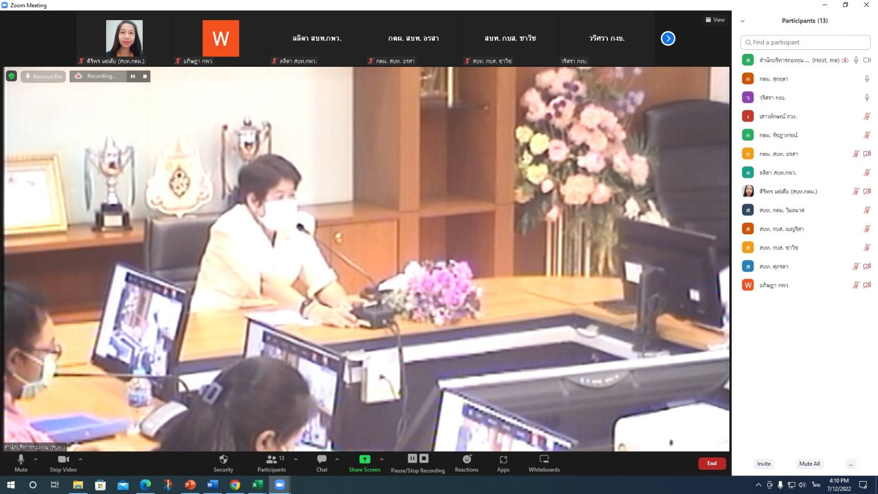The height and width of the screenshot is (494, 878).
Task: Click inside Find a participant search box
Action: tap(805, 42)
